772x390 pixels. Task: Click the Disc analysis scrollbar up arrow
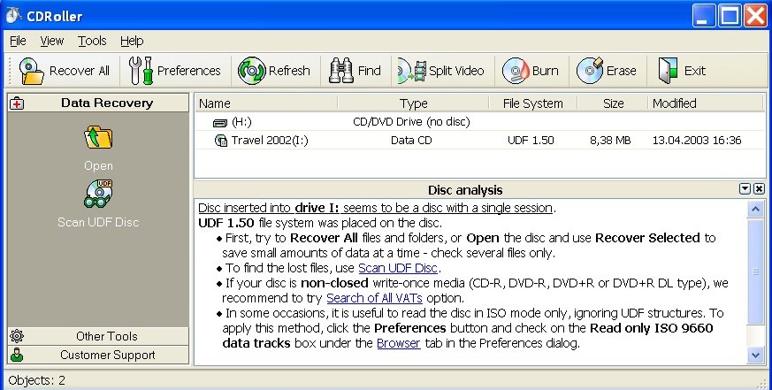click(755, 210)
